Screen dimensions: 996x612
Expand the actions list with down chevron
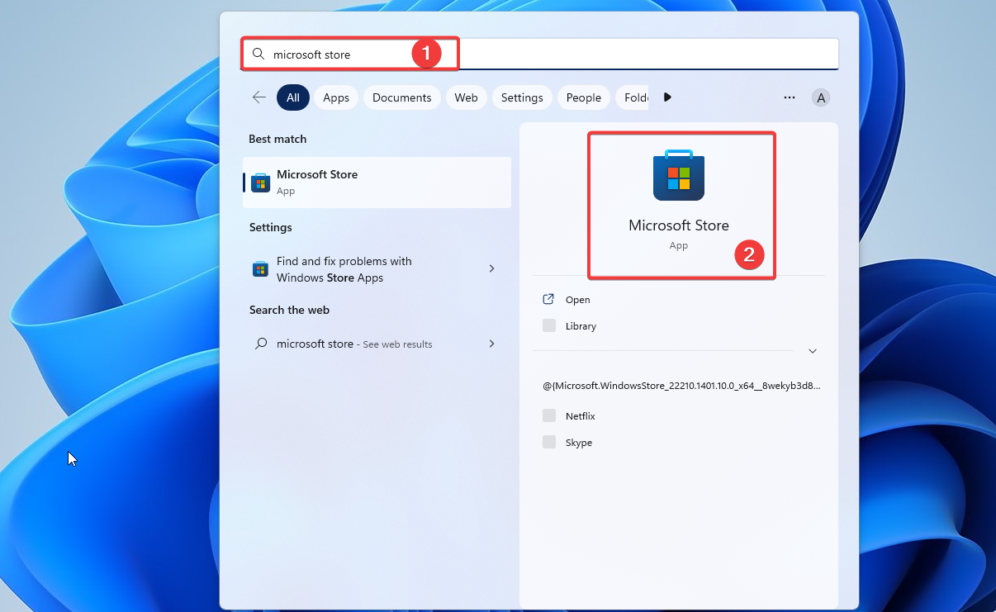[813, 351]
